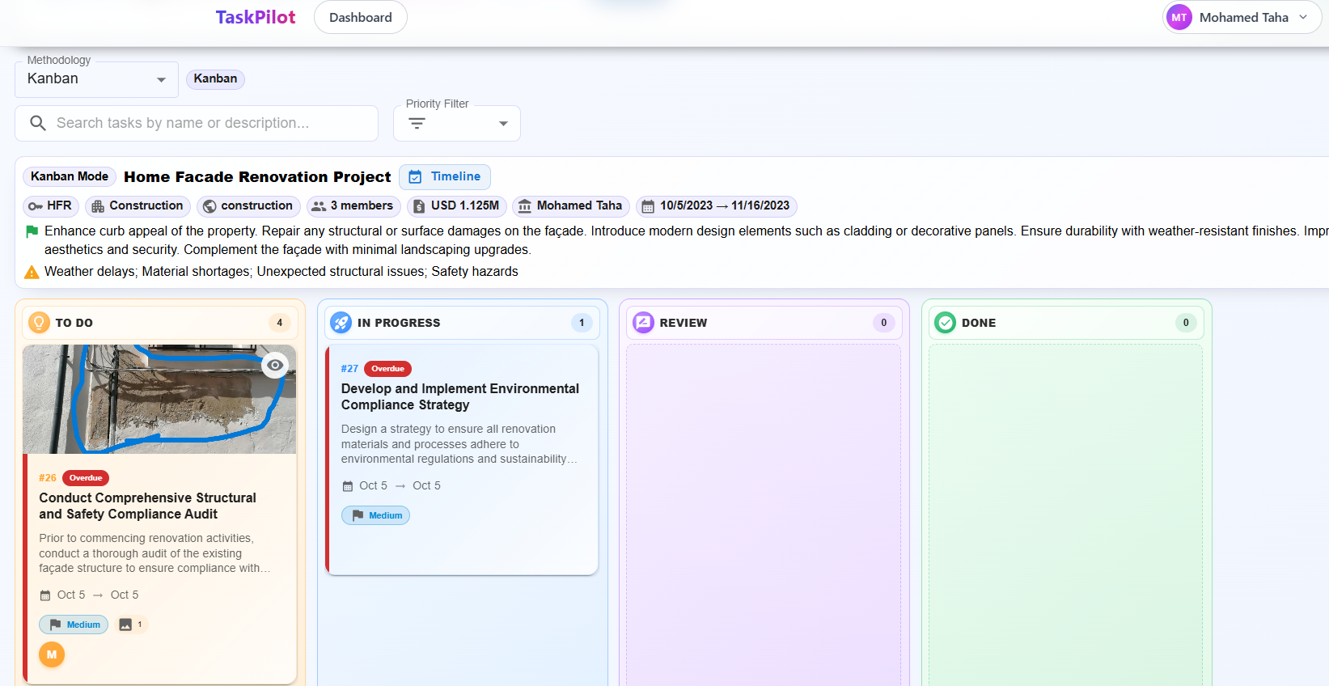Click the Done checkmark icon
The height and width of the screenshot is (686, 1329).
coord(945,323)
